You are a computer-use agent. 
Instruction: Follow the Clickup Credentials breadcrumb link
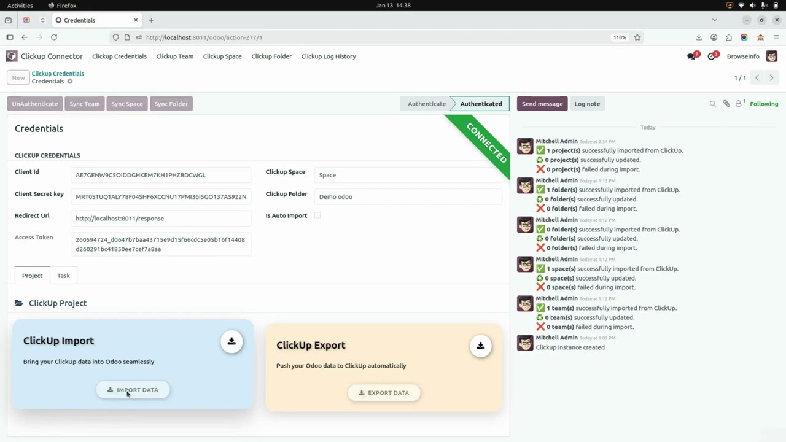pyautogui.click(x=58, y=74)
